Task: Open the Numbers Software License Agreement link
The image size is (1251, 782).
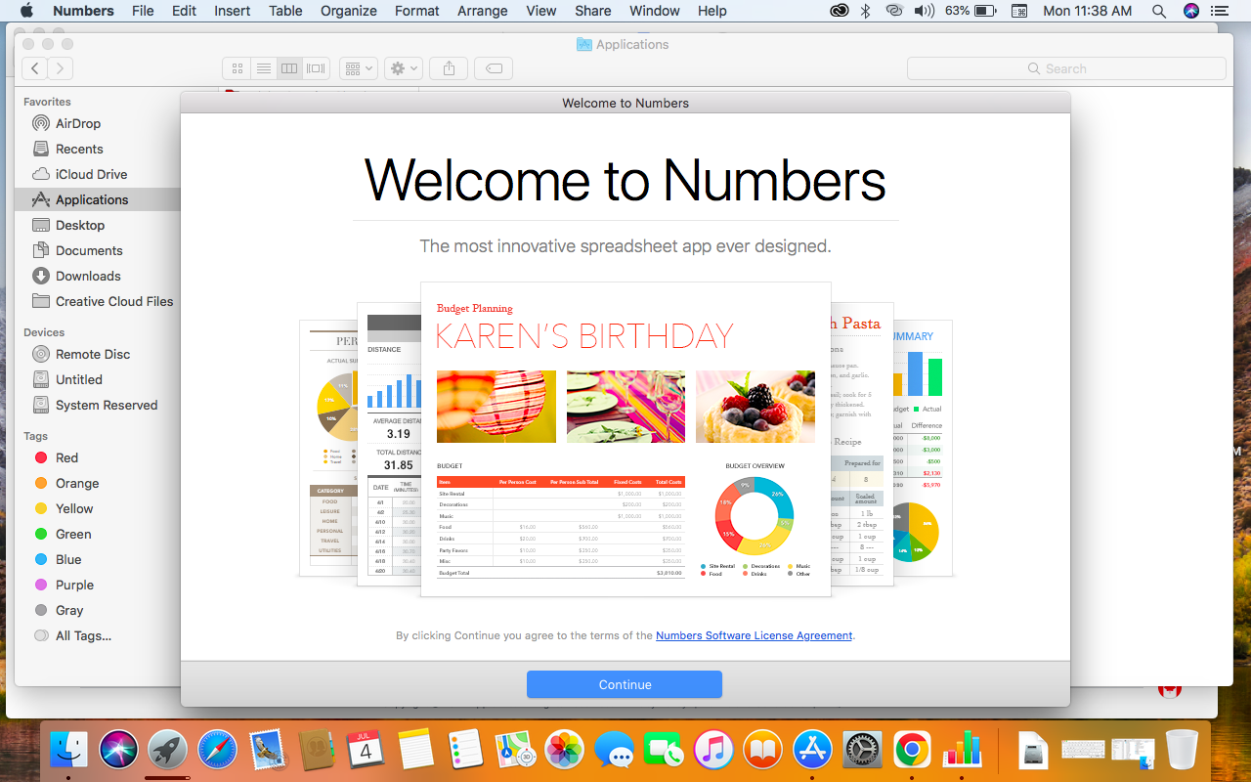Action: click(754, 635)
